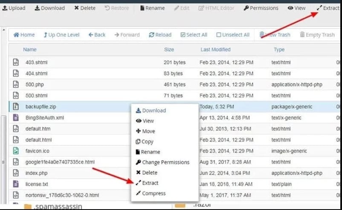Click Permissions in the top toolbar
The height and width of the screenshot is (210, 342).
[261, 8]
